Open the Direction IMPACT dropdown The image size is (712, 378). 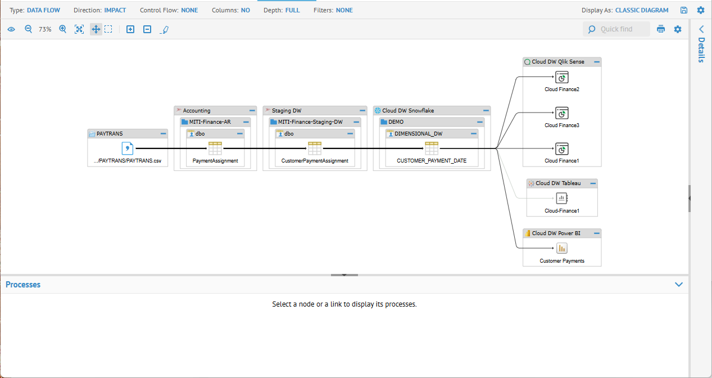[115, 10]
